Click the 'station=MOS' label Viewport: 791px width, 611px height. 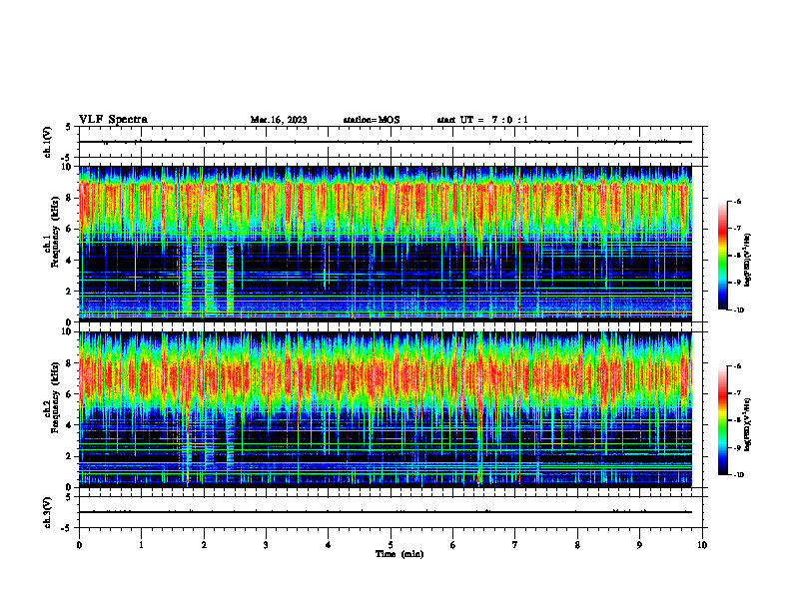[x=372, y=120]
